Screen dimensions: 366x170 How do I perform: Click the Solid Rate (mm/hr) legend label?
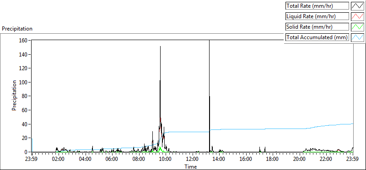[x=318, y=27]
